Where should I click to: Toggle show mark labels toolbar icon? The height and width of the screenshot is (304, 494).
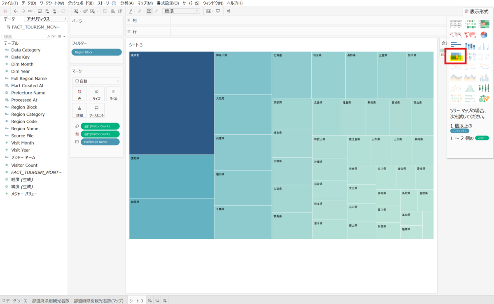(149, 11)
